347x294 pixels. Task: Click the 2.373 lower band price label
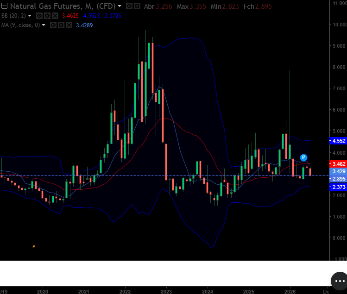click(338, 187)
